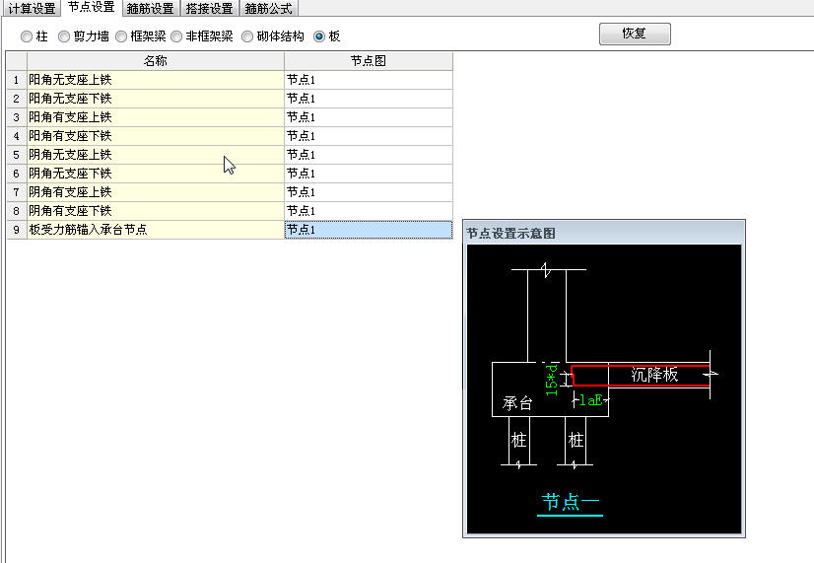
Task: Switch to the 箍筋设置 tab
Action: tap(151, 8)
